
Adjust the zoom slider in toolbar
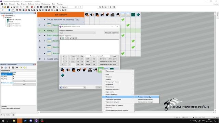coord(9,10)
